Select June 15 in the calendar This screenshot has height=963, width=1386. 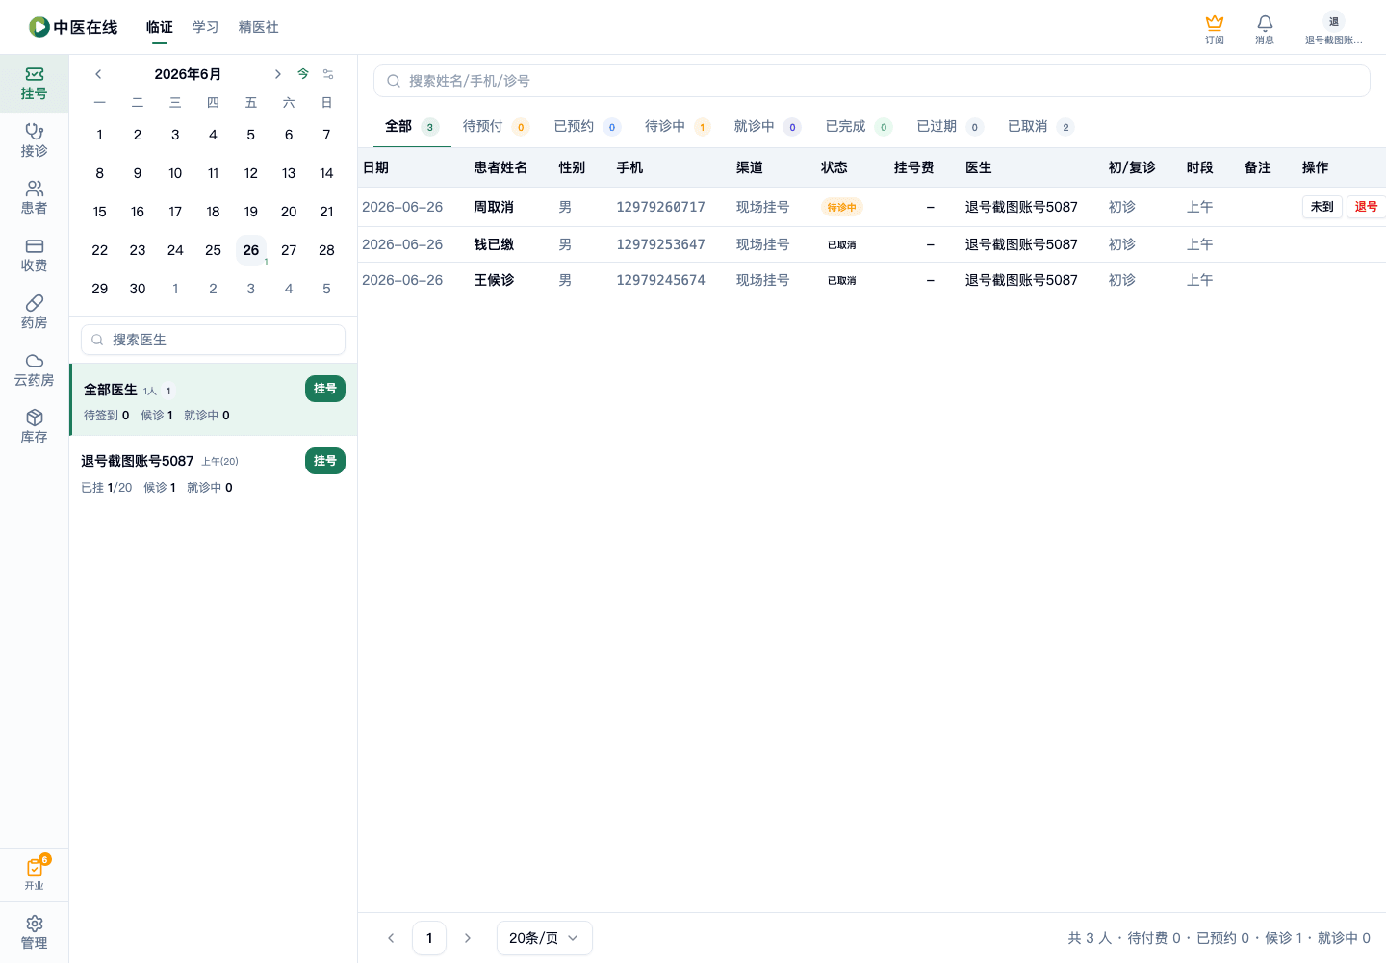tap(100, 212)
